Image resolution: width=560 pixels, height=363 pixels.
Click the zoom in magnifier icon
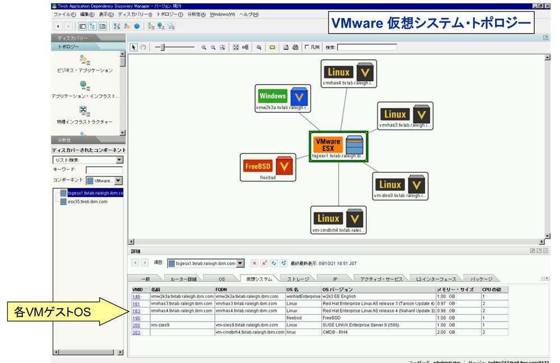[x=204, y=47]
